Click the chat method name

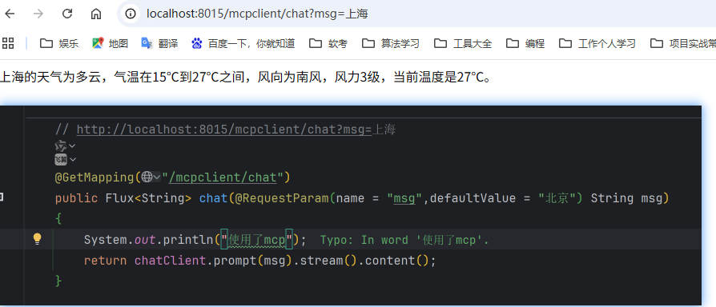coord(213,198)
